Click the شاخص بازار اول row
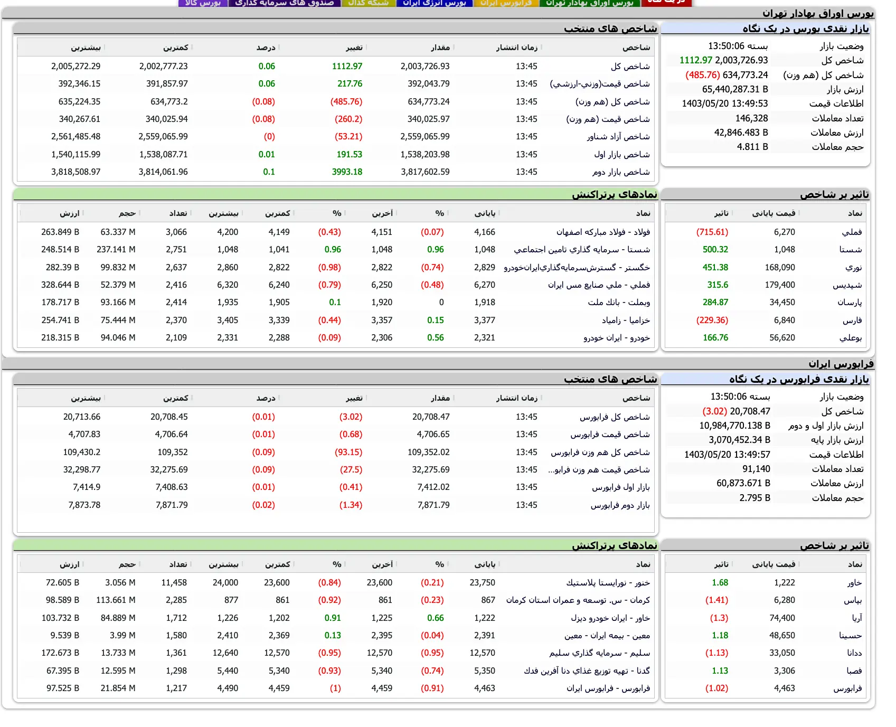This screenshot has width=896, height=727. 336,154
